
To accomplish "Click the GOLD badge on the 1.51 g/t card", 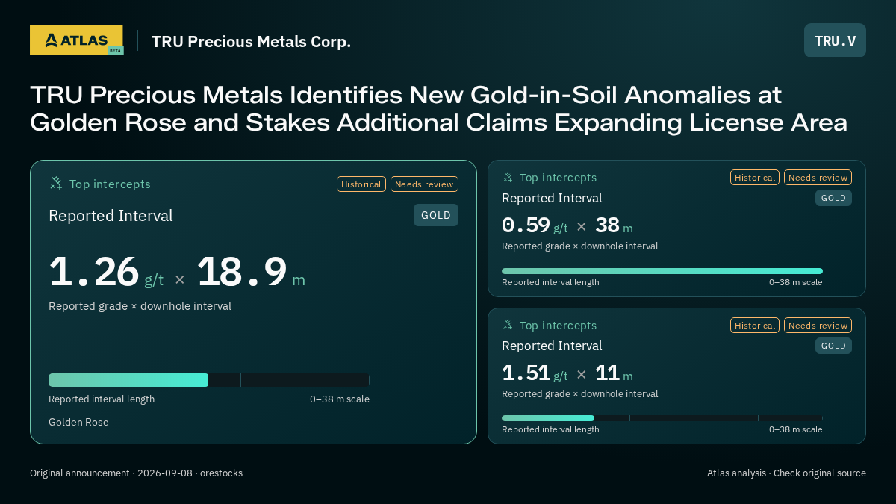I will (833, 346).
